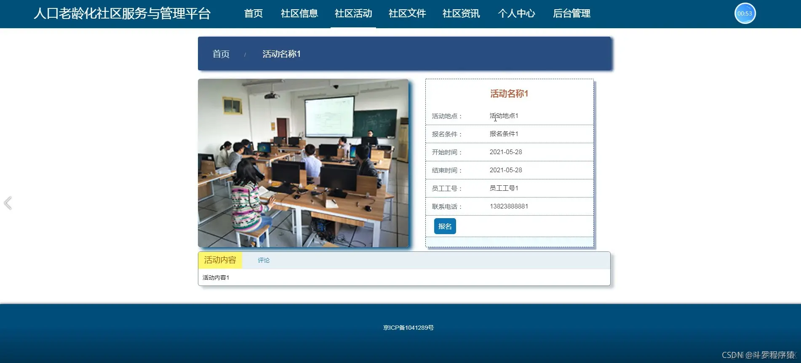Open the 社区文件 menu item
801x363 pixels.
(407, 13)
